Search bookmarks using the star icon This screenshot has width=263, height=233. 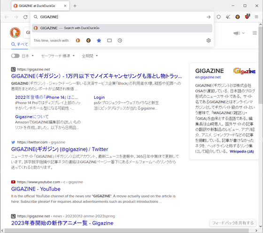pos(99,40)
